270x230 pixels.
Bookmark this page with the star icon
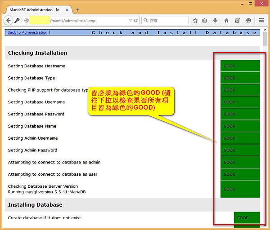(195, 21)
